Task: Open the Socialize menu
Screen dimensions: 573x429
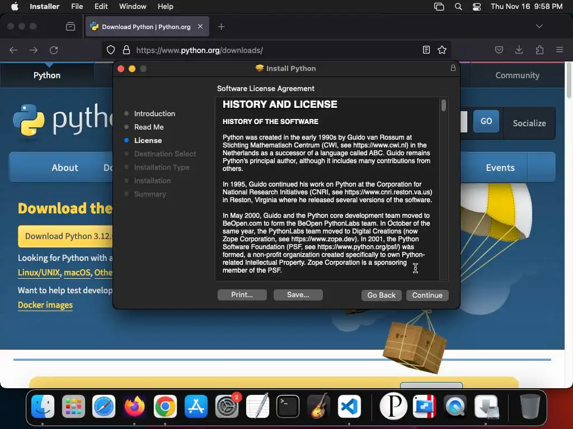Action: tap(529, 123)
